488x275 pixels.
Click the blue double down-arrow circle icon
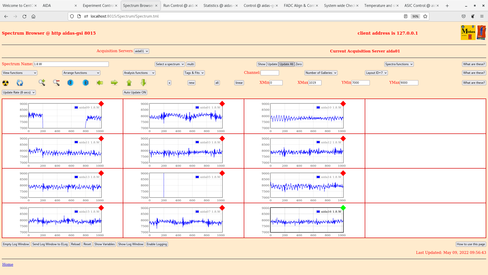click(x=70, y=83)
